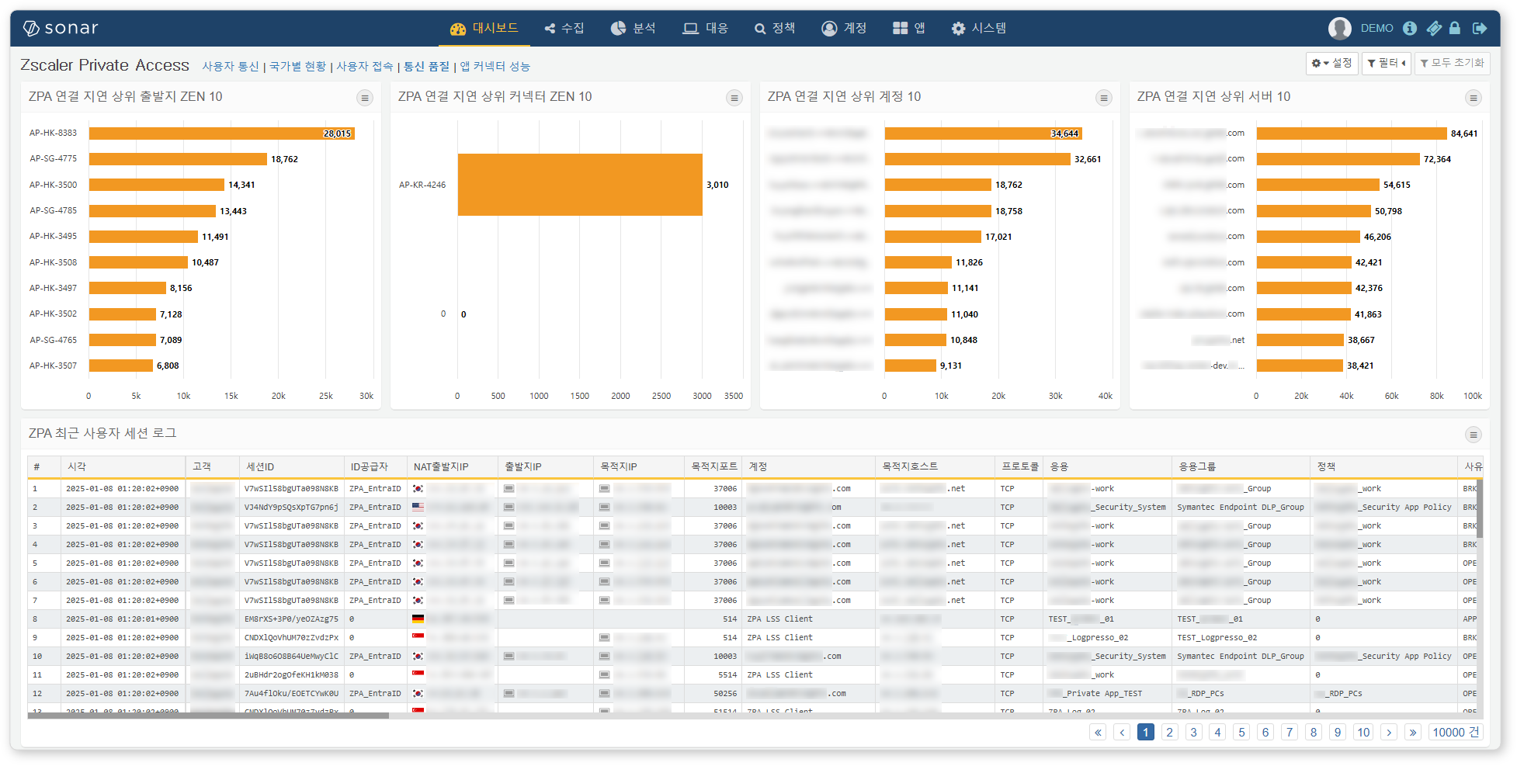Click the German flag in row 8

pyautogui.click(x=418, y=619)
